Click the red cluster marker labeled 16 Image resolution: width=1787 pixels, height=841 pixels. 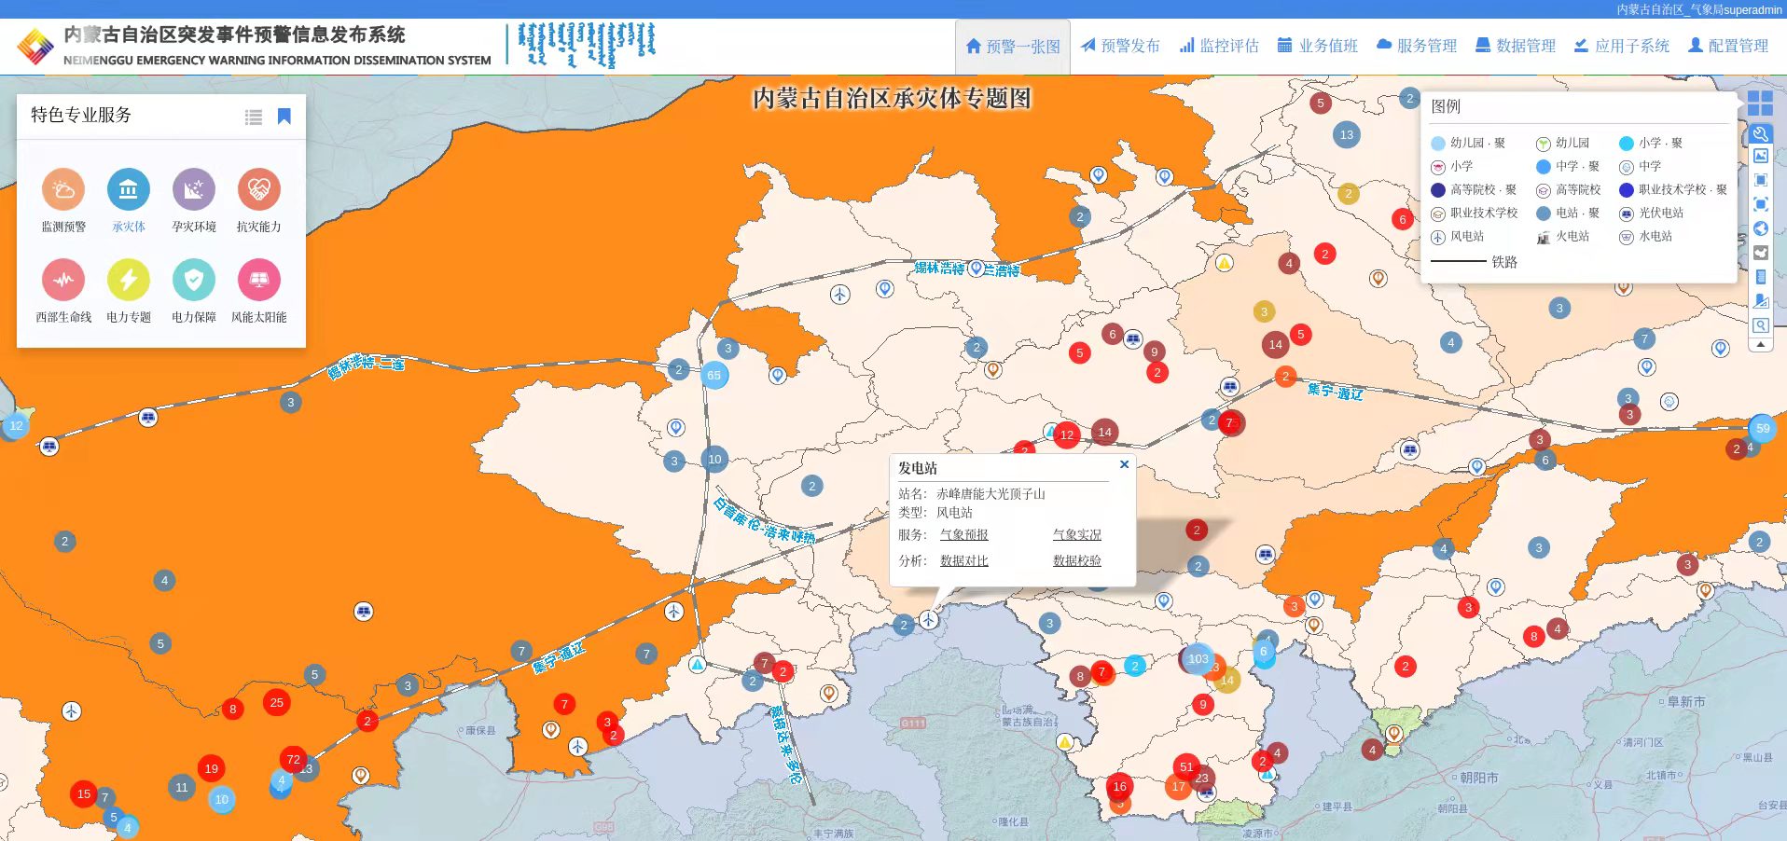click(x=1120, y=787)
